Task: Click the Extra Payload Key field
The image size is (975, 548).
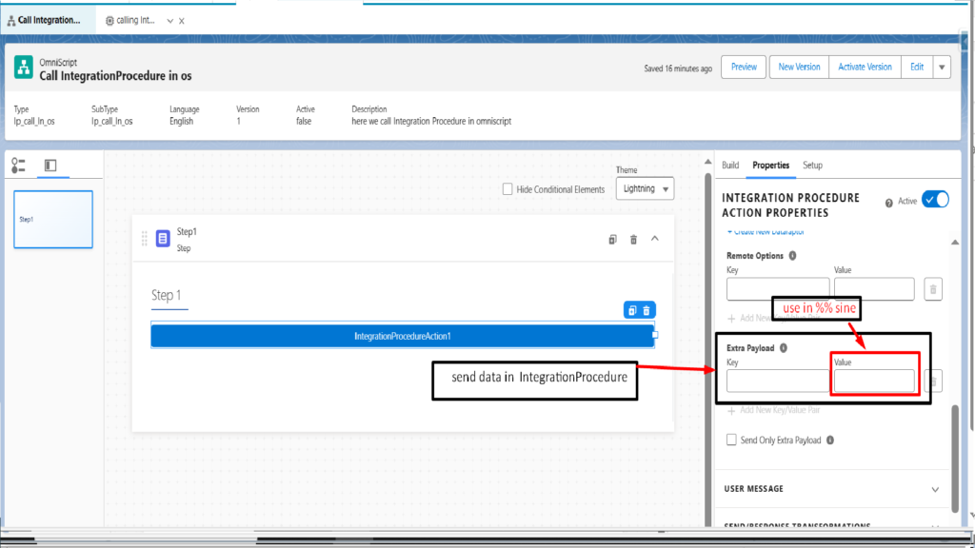Action: click(x=777, y=381)
